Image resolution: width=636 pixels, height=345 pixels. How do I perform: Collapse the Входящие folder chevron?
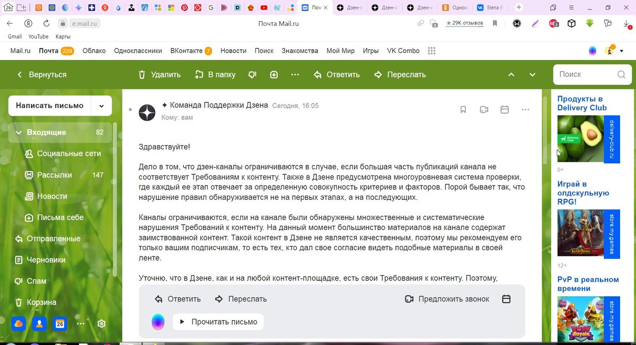(19, 132)
